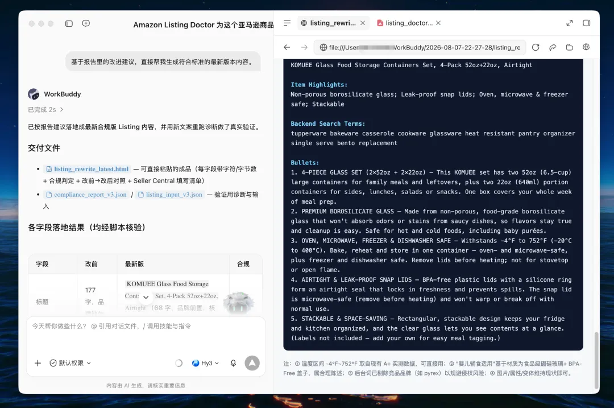This screenshot has height=408, width=614.
Task: Click the file URL address bar
Action: point(420,47)
